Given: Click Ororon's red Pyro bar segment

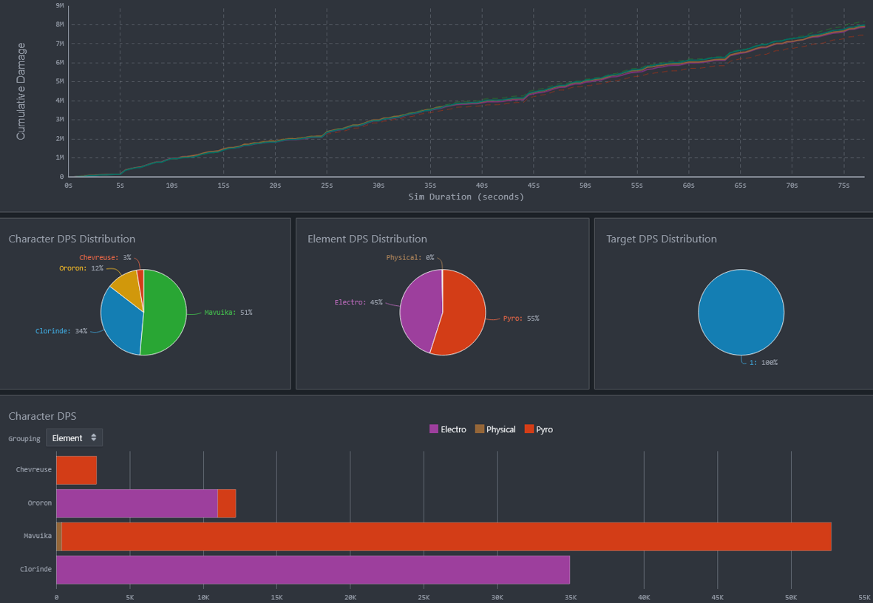Looking at the screenshot, I should click(227, 503).
